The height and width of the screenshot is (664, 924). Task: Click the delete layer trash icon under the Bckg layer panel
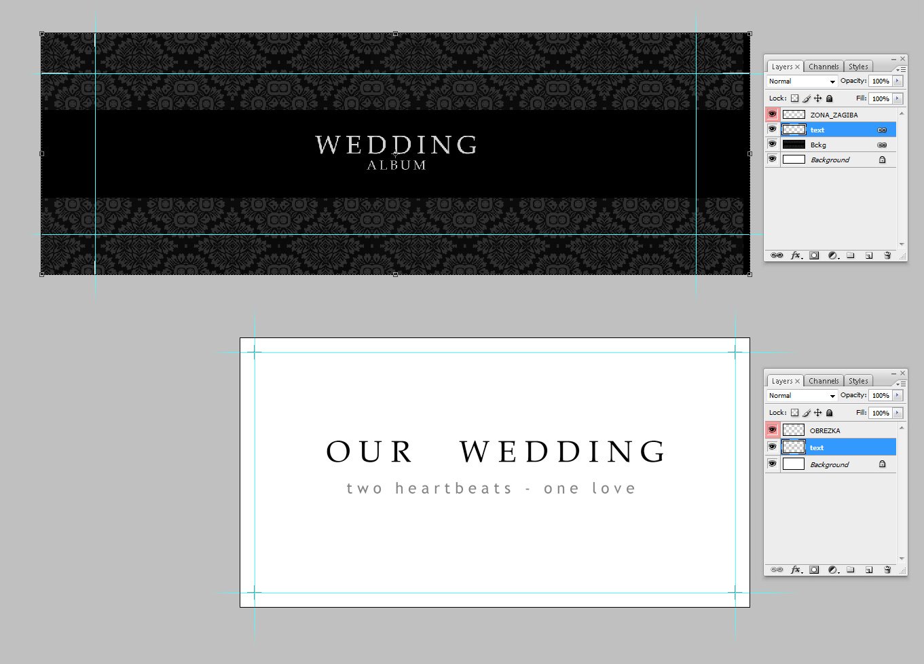tap(887, 255)
